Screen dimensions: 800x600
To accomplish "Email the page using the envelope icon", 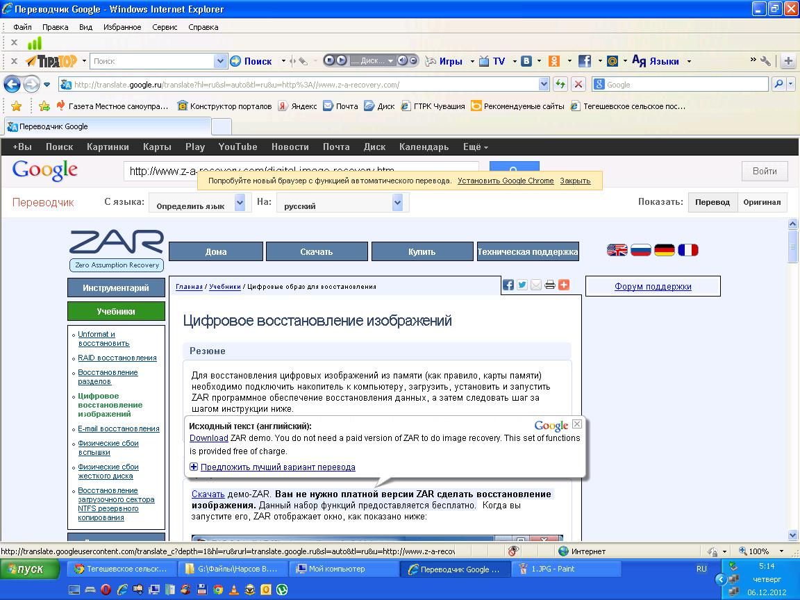I will pyautogui.click(x=535, y=285).
